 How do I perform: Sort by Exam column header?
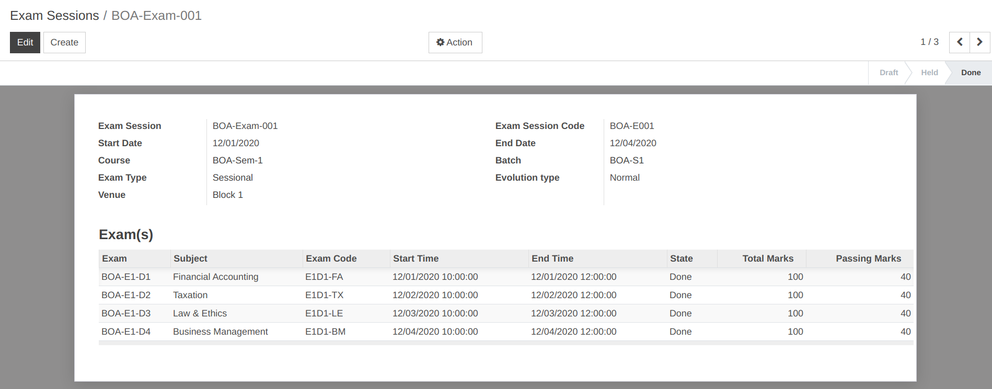tap(135, 258)
